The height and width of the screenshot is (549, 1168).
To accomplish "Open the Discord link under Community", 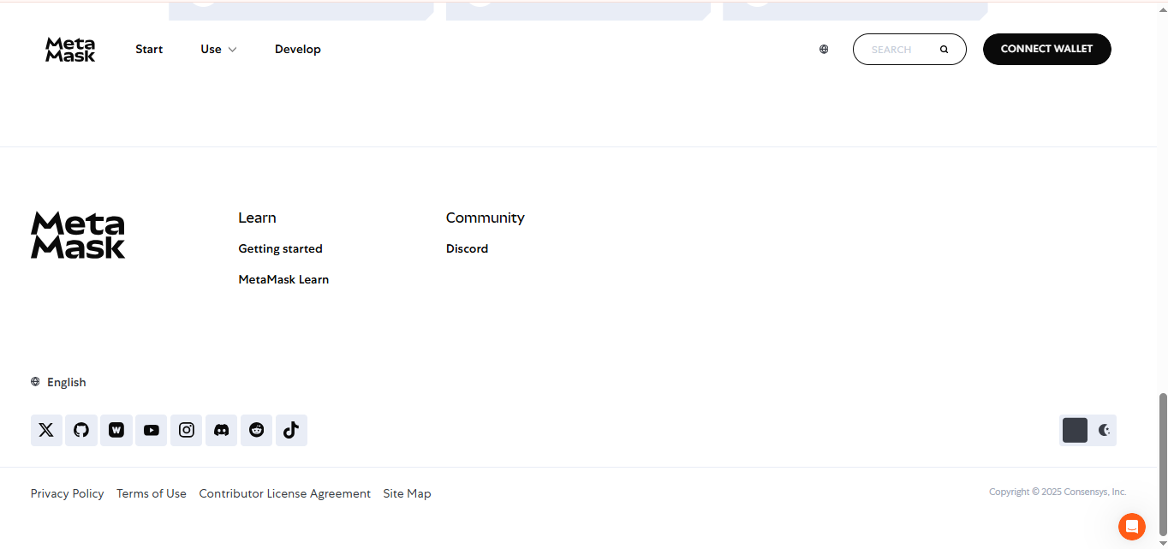I will (x=468, y=248).
